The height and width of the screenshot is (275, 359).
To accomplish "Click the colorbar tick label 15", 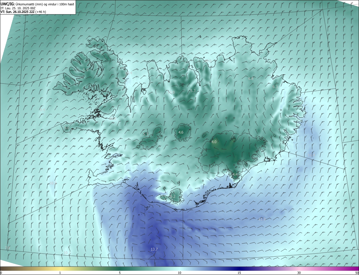I will [x=239, y=273].
